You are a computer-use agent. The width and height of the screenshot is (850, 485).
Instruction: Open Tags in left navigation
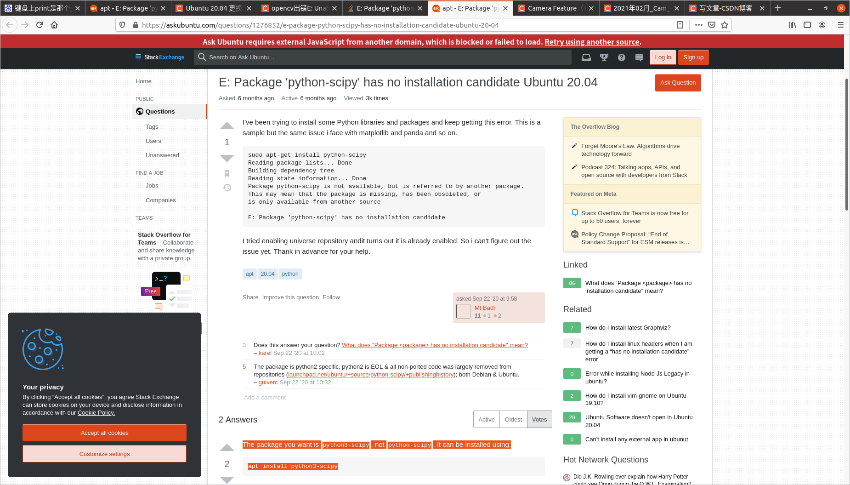(x=152, y=127)
